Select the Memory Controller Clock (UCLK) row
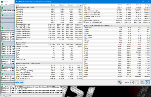 [x=117, y=22]
